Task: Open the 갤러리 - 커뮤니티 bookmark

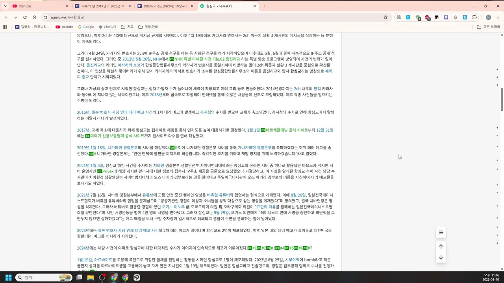Action: (x=32, y=27)
